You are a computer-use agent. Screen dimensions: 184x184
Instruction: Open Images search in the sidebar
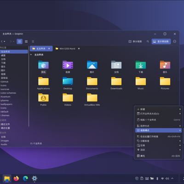pyautogui.click(x=14, y=141)
